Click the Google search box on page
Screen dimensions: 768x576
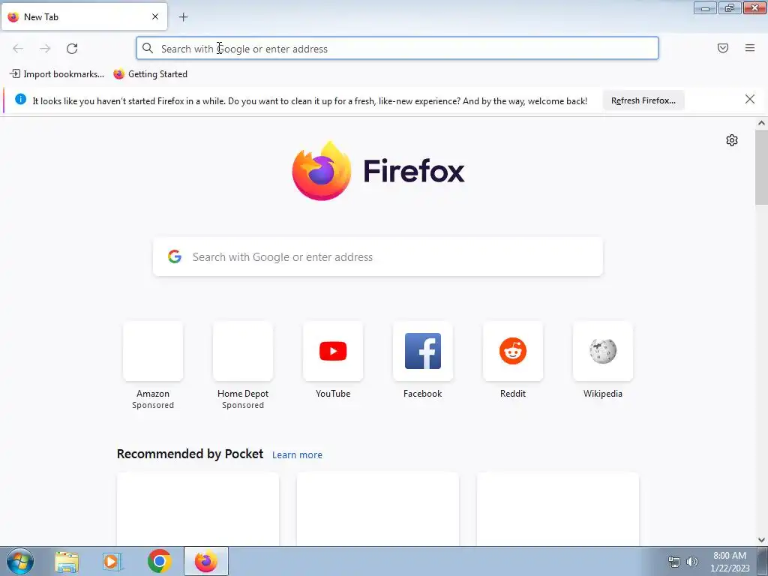378,256
